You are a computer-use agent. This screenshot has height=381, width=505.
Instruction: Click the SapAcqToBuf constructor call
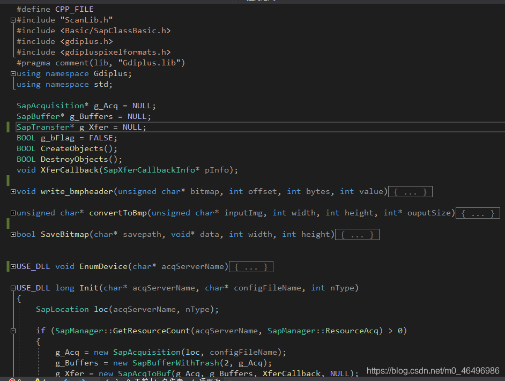144,373
